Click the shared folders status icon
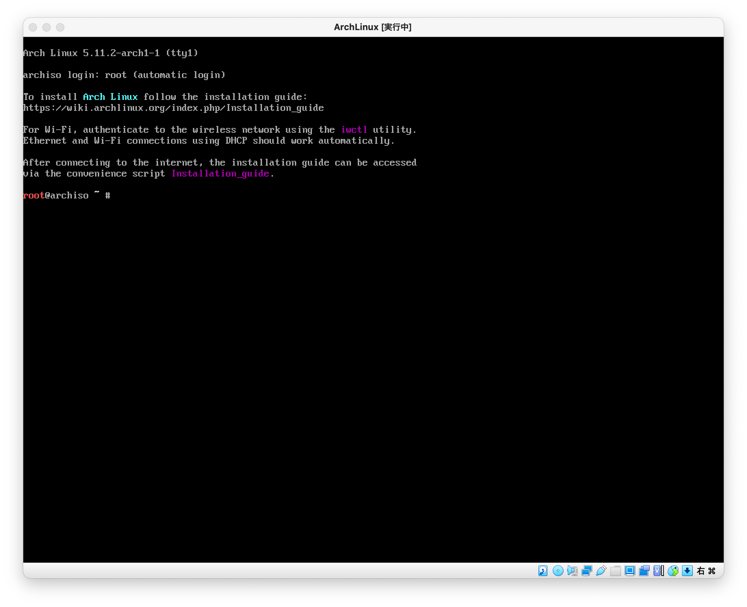The image size is (747, 607). [x=615, y=571]
